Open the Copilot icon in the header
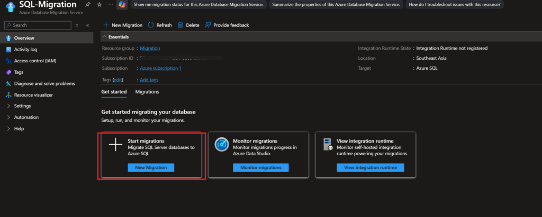 [x=122, y=4]
